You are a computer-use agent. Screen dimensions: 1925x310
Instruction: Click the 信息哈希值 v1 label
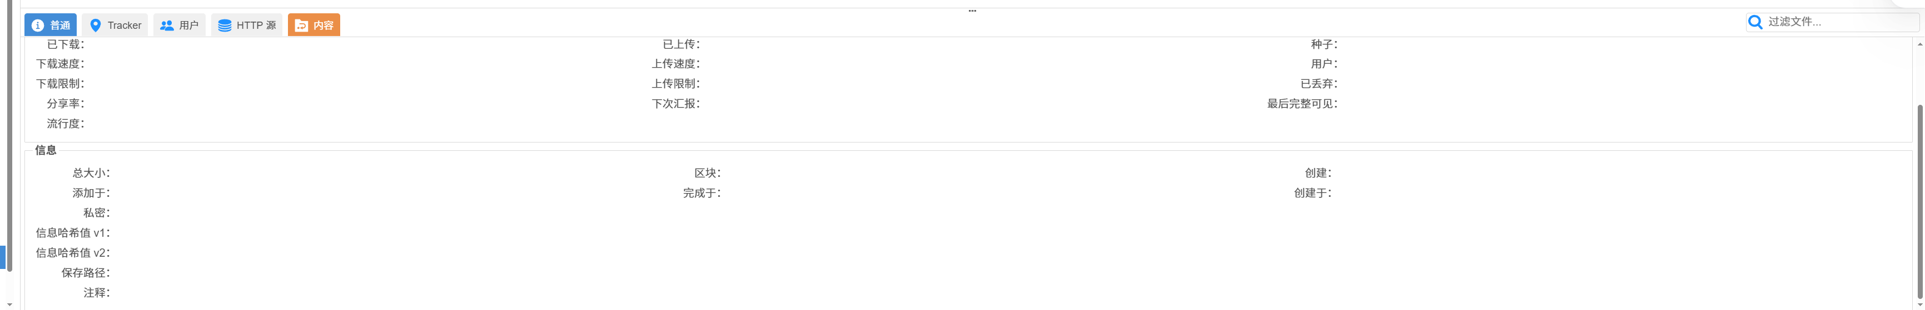tap(72, 232)
